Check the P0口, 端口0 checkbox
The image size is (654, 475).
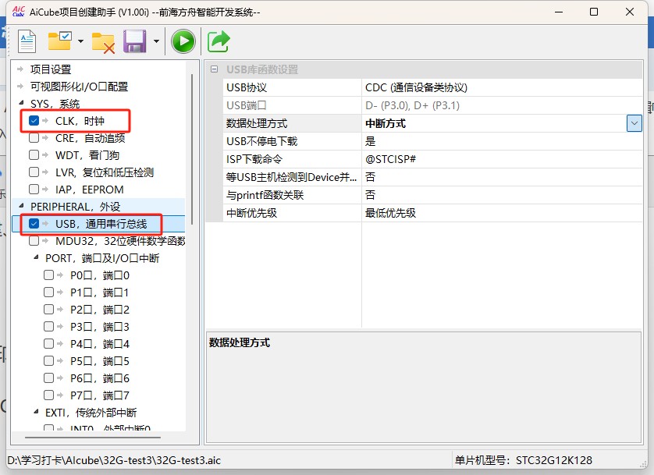pos(49,275)
